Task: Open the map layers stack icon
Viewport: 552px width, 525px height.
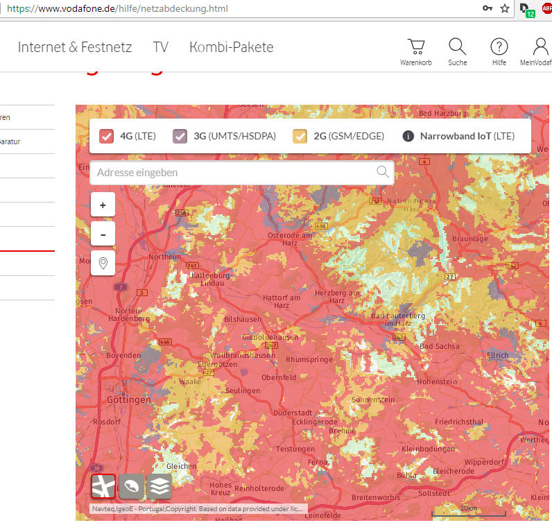Action: (x=159, y=487)
